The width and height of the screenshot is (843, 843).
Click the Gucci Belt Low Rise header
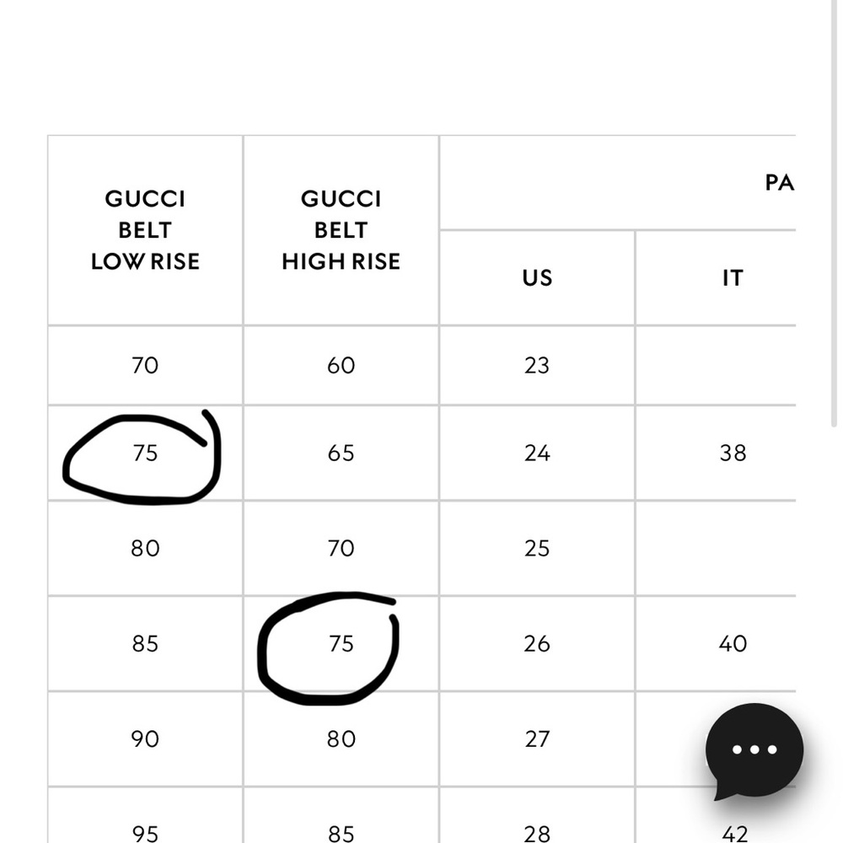point(145,230)
